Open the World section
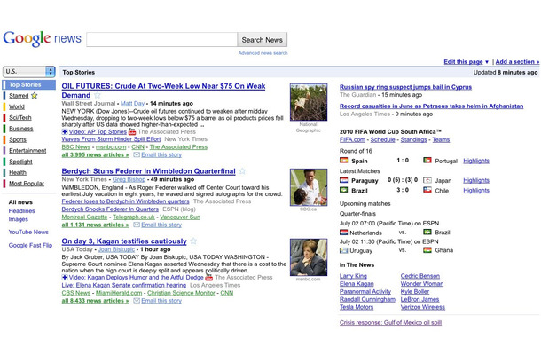This screenshot has width=541, height=355. (17, 106)
